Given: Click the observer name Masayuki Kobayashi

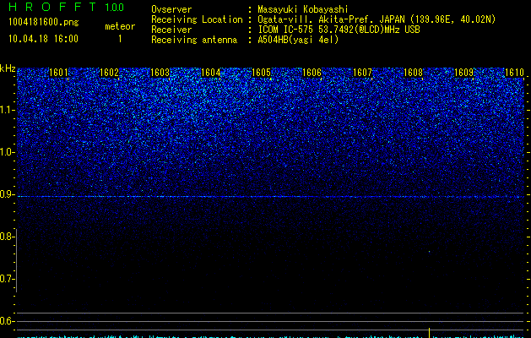Looking at the screenshot, I should coord(303,9).
